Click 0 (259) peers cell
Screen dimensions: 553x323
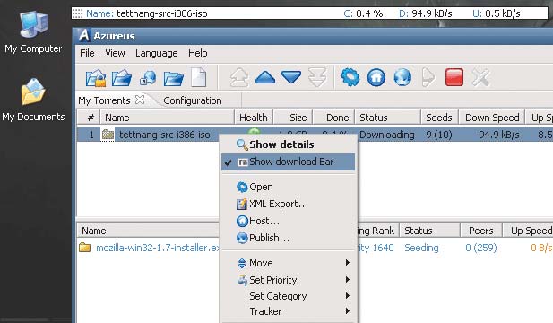[481, 248]
